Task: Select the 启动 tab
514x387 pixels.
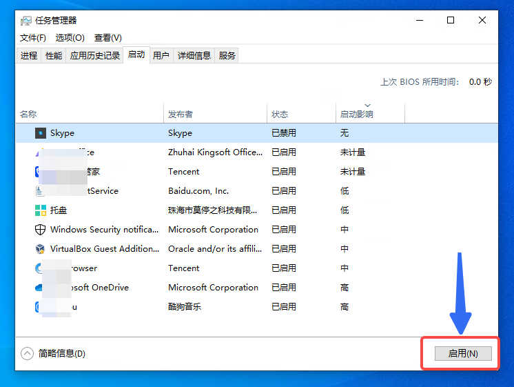Action: (x=136, y=54)
